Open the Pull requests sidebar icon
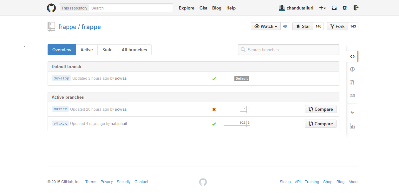This screenshot has height=193, width=399. pos(352,82)
